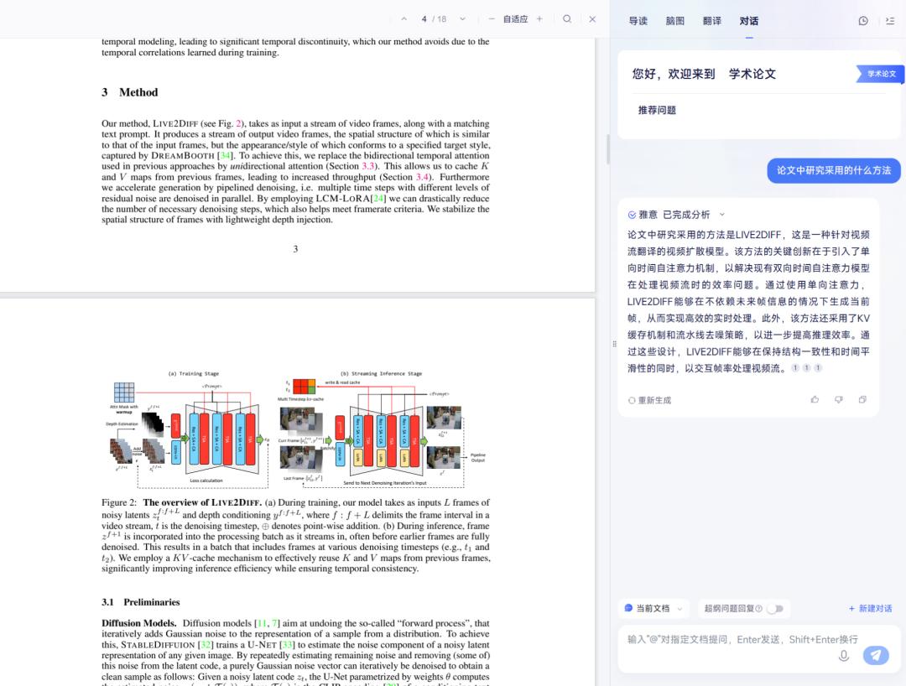Start a new chat via 新建对话
This screenshot has width=906, height=686.
click(870, 609)
